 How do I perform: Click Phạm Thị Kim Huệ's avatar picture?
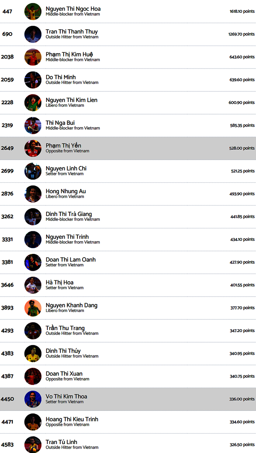(x=33, y=57)
